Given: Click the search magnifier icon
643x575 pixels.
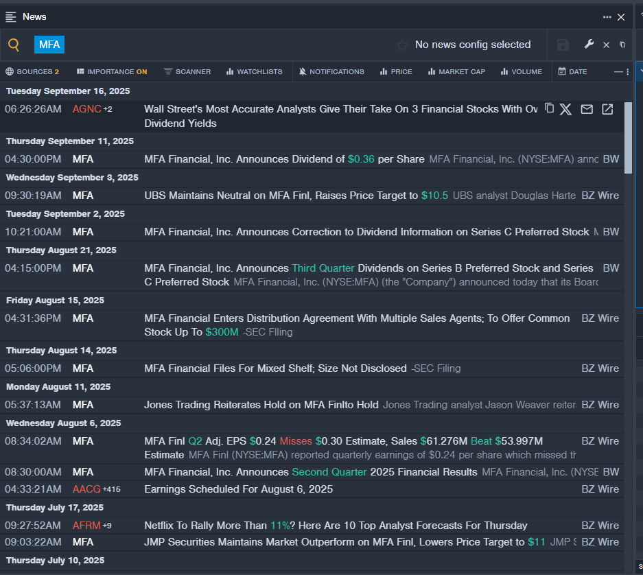Looking at the screenshot, I should (x=14, y=45).
